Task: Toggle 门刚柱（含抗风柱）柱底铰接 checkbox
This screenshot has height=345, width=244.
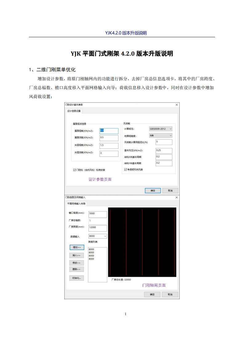Action: pyautogui.click(x=74, y=169)
